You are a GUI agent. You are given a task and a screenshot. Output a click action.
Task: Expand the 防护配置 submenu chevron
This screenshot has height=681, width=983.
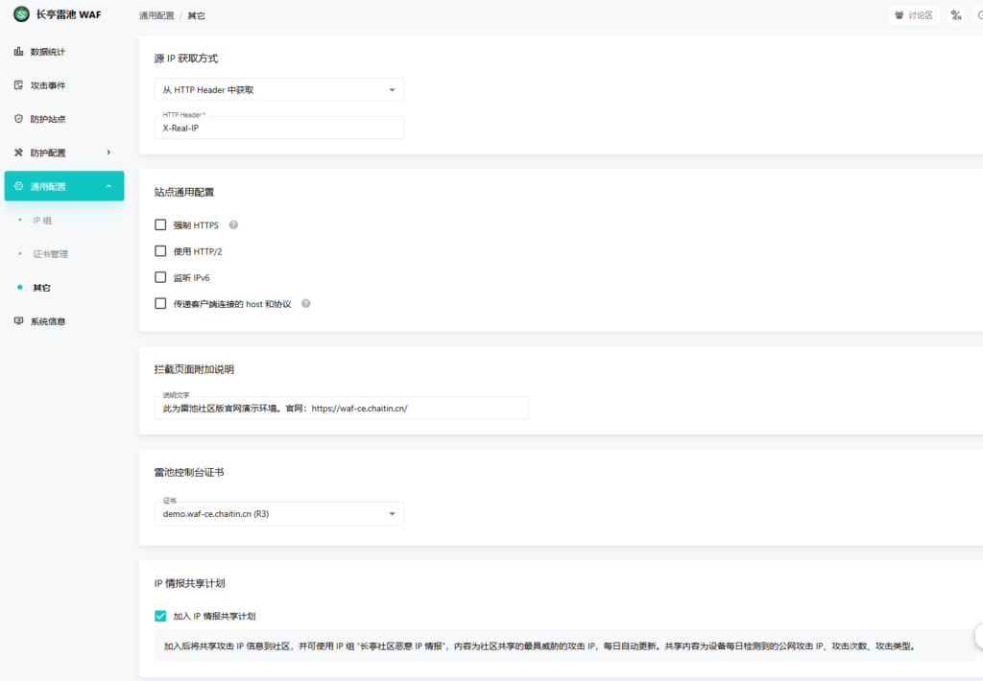pos(108,153)
